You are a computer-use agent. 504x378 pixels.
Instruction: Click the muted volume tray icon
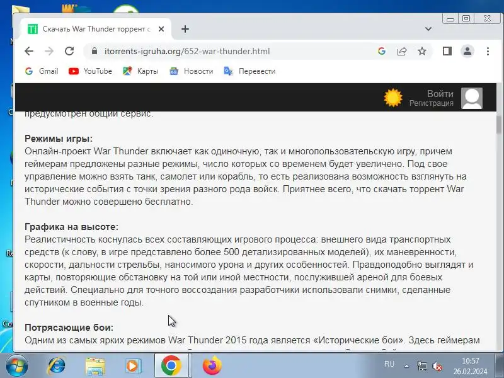(x=437, y=366)
